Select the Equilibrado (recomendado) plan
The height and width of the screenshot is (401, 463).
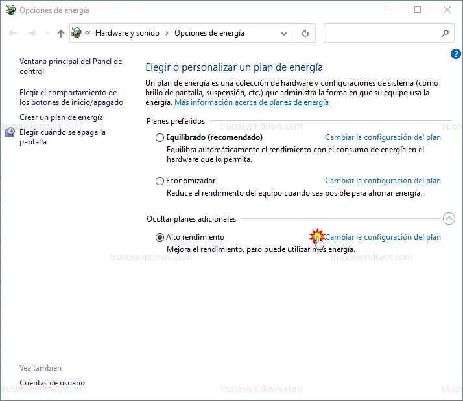pos(160,137)
